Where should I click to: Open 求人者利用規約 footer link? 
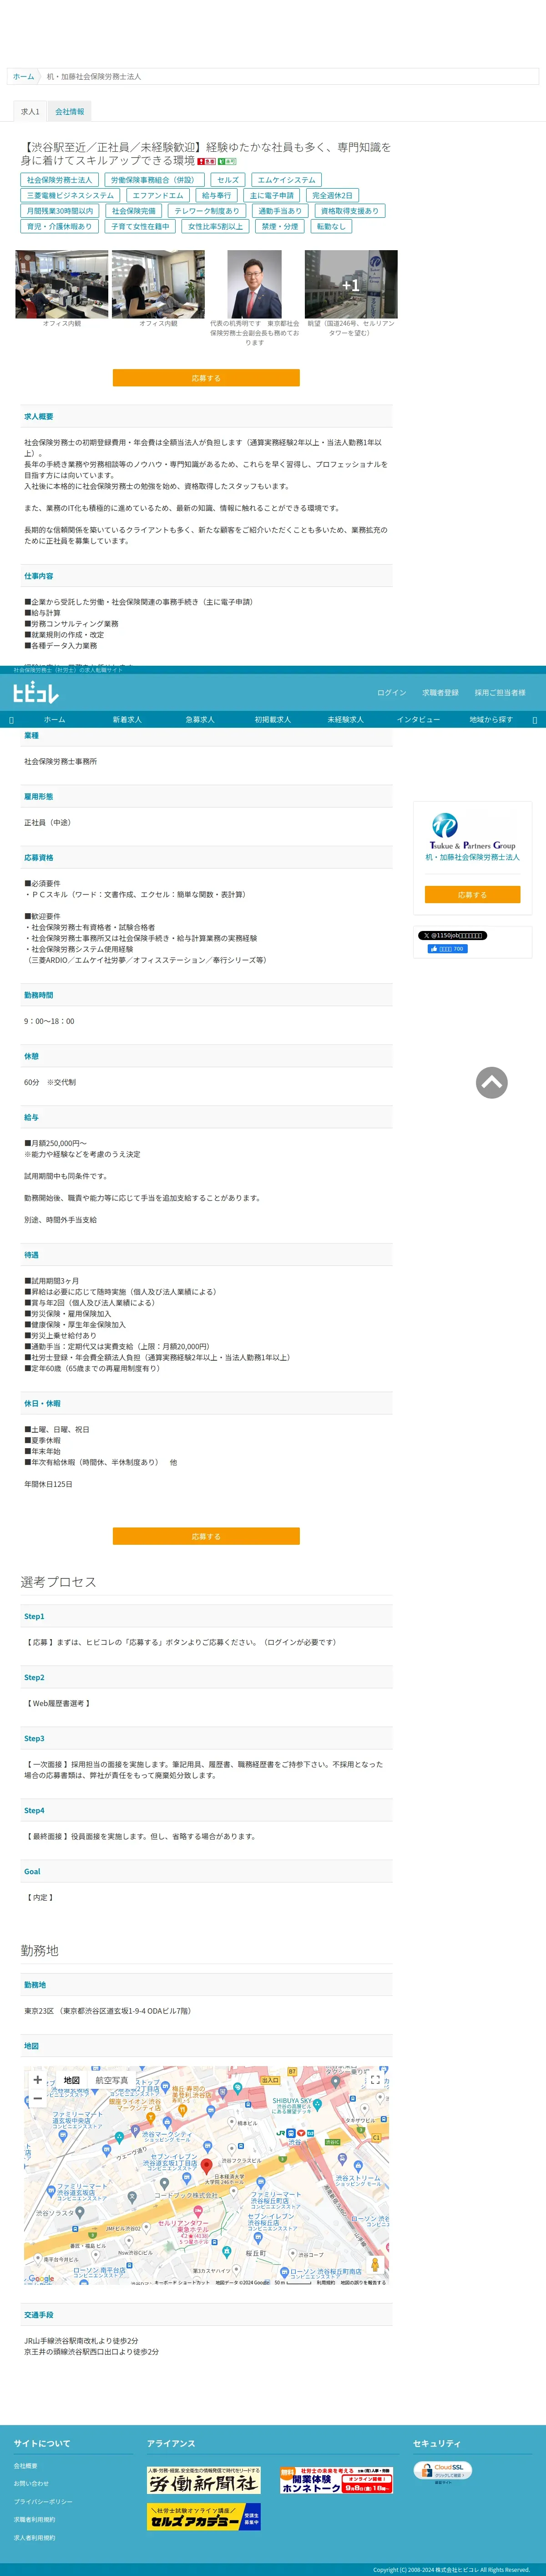click(35, 2538)
